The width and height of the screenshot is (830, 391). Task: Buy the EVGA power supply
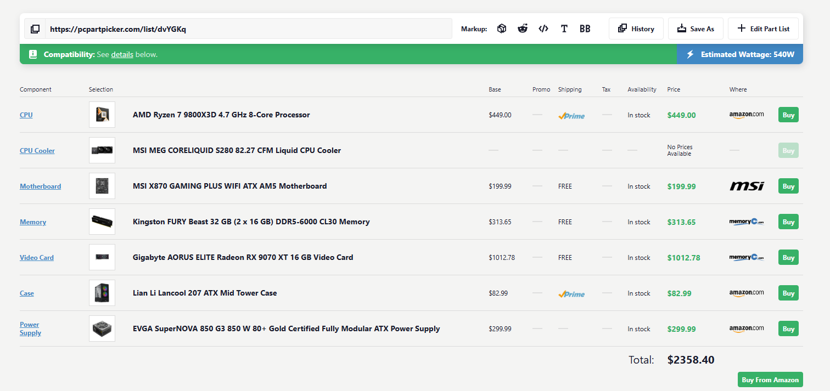[x=788, y=328]
